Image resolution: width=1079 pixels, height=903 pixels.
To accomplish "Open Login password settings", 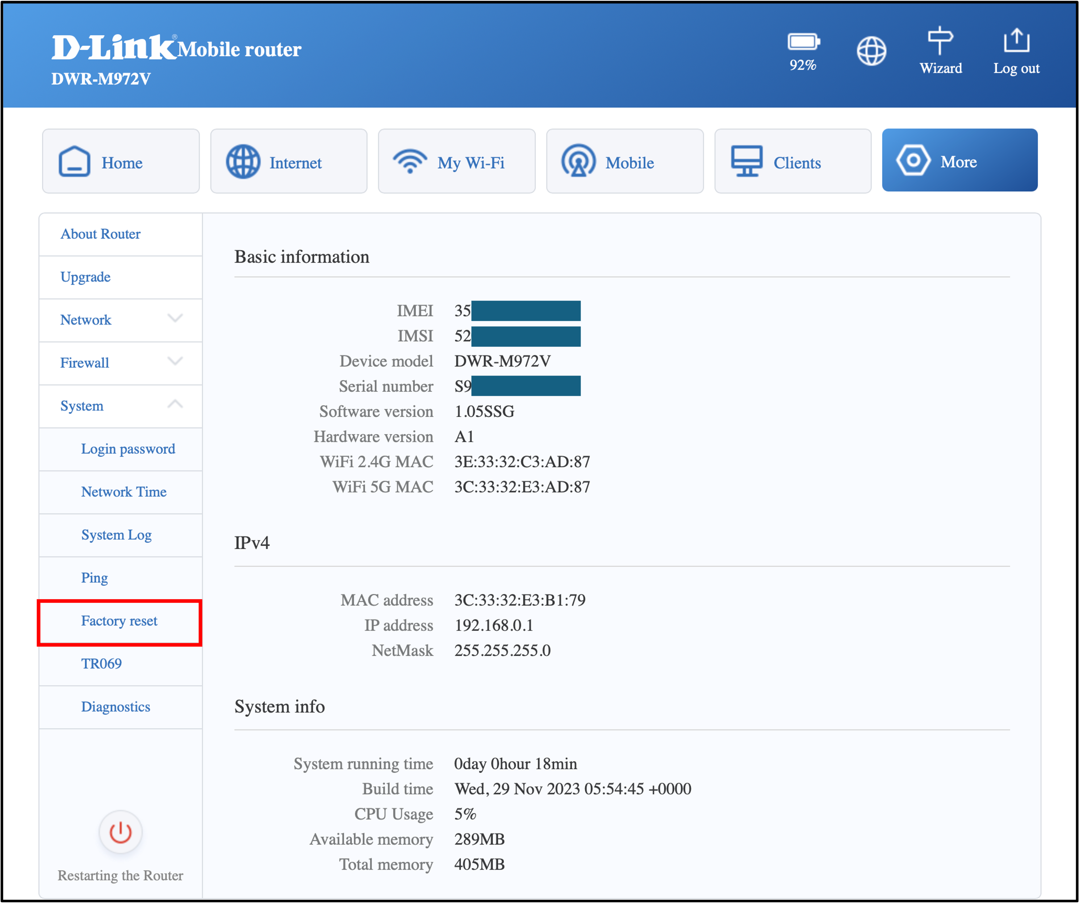I will (x=121, y=449).
